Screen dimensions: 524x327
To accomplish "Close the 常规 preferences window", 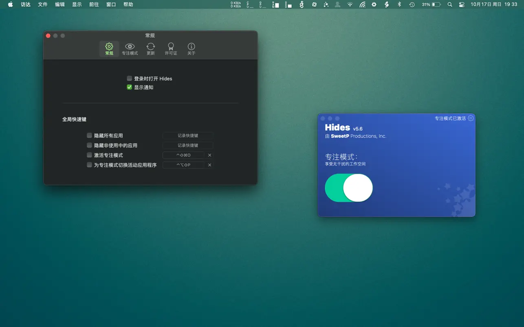I will [x=48, y=36].
